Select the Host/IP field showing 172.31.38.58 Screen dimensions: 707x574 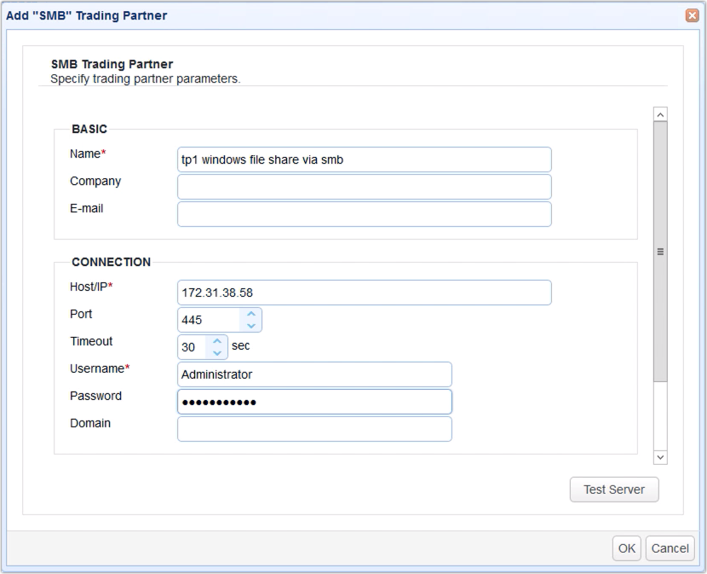[x=364, y=292]
